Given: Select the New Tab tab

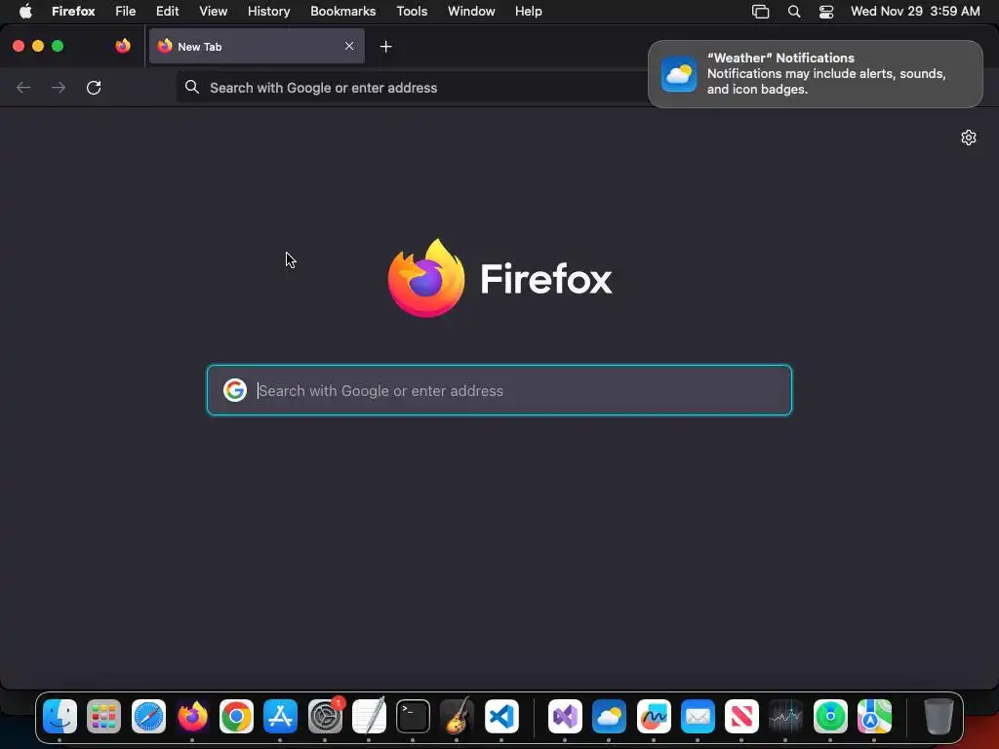Looking at the screenshot, I should pyautogui.click(x=257, y=46).
